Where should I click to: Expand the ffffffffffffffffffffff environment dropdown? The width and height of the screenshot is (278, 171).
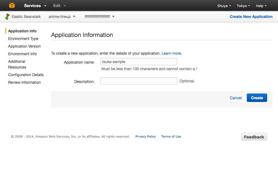pyautogui.click(x=99, y=17)
